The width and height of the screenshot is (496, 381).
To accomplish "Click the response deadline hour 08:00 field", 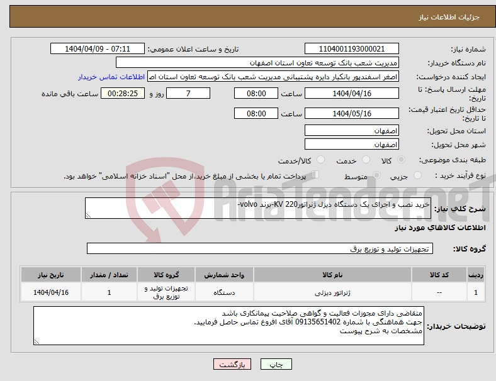I will point(256,93).
